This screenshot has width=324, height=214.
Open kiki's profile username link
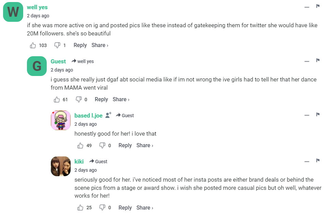[x=79, y=162]
